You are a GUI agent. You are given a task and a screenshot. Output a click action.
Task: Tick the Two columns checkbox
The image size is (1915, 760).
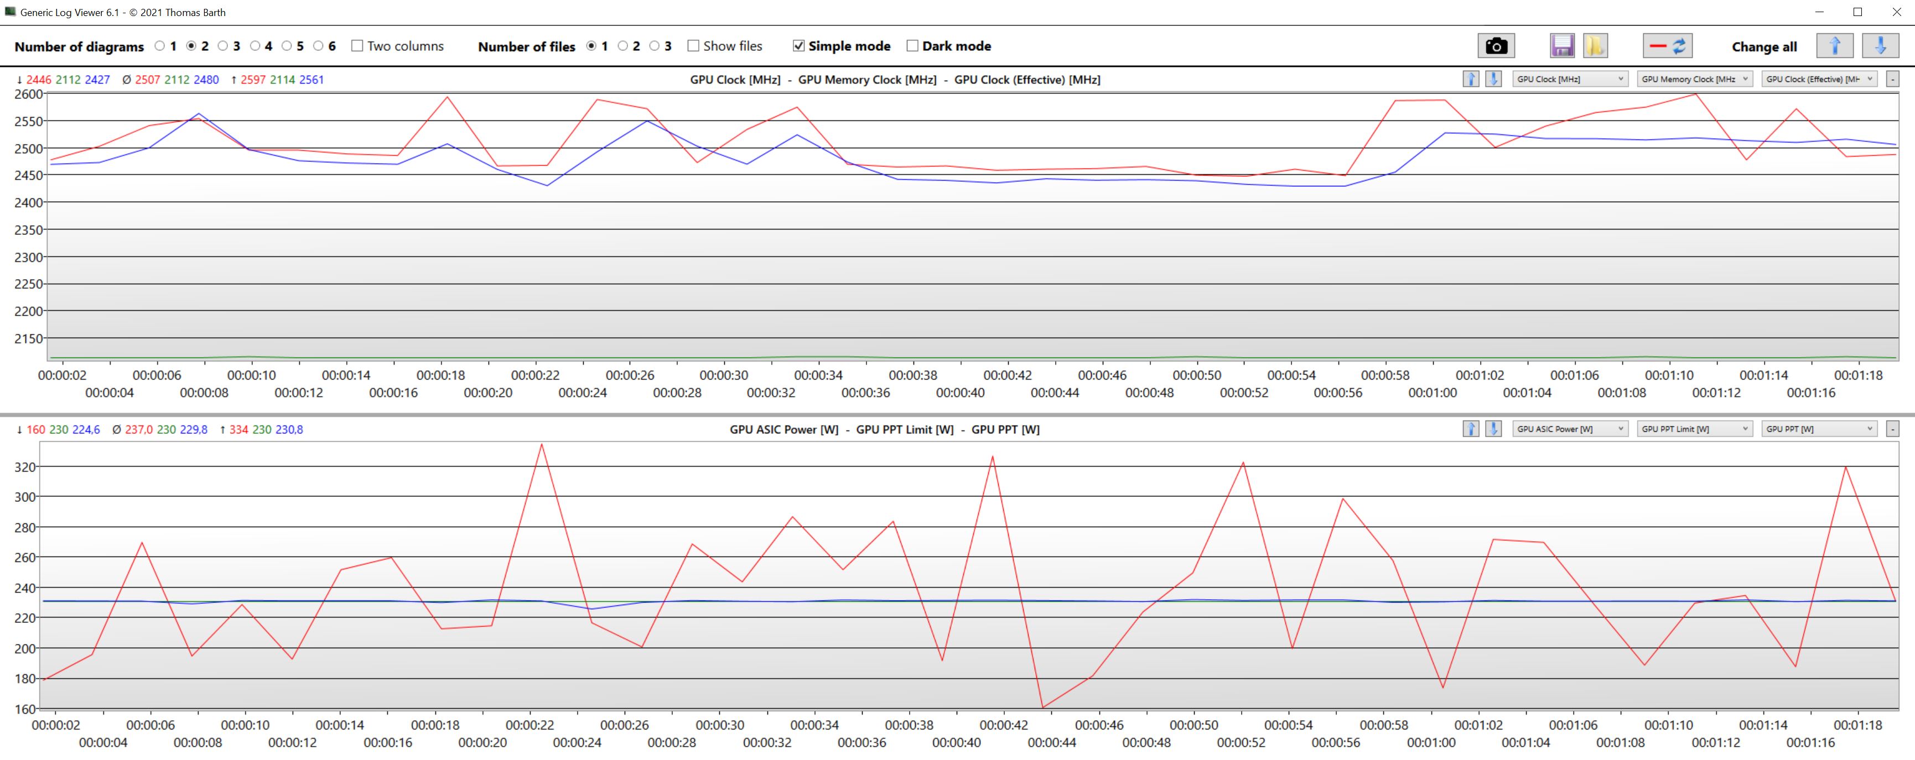pyautogui.click(x=357, y=46)
